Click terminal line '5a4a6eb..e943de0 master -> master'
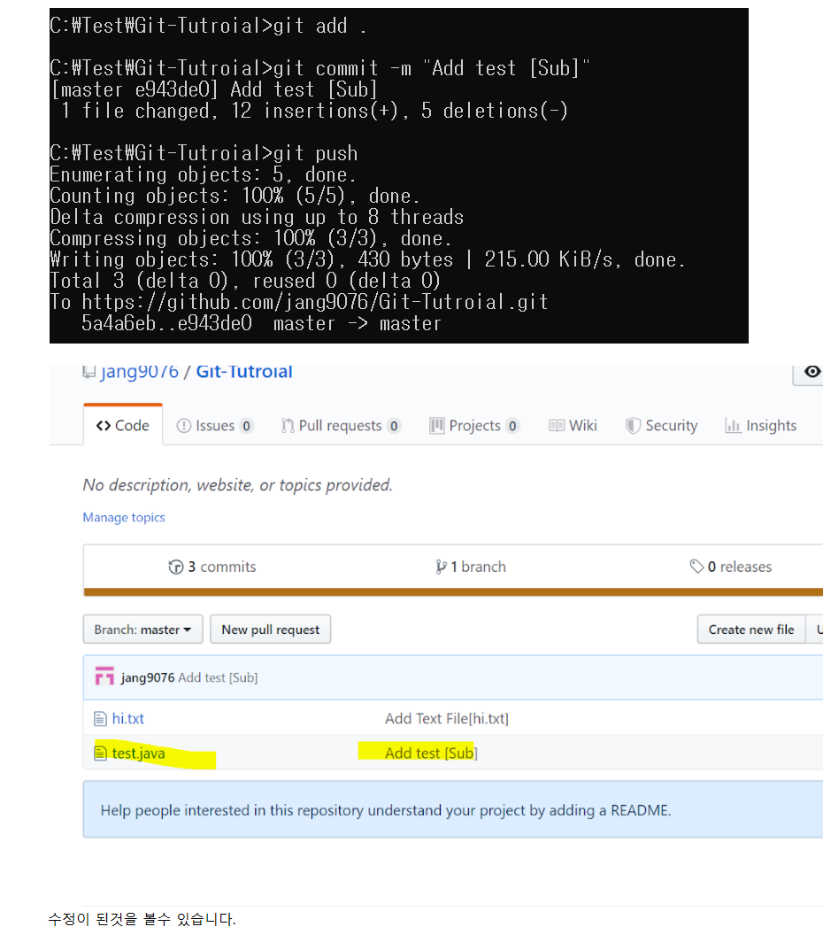 pyautogui.click(x=261, y=323)
